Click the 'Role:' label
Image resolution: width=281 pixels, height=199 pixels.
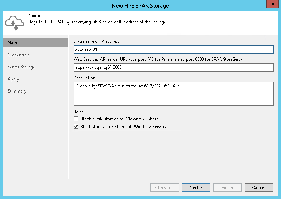(78, 112)
